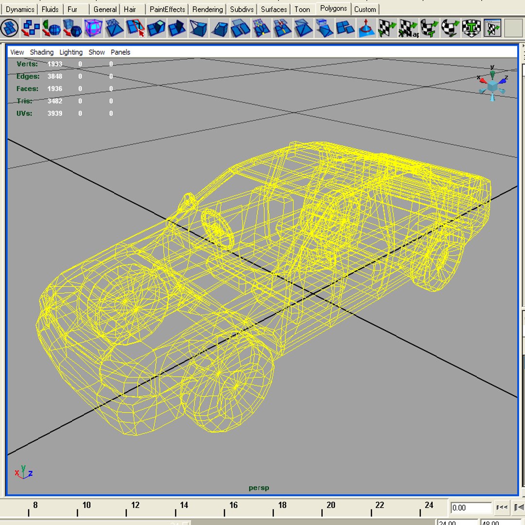Viewport: 525px width, 525px height.
Task: Select the Sculpt Geometry tool icon
Action: pos(366,28)
